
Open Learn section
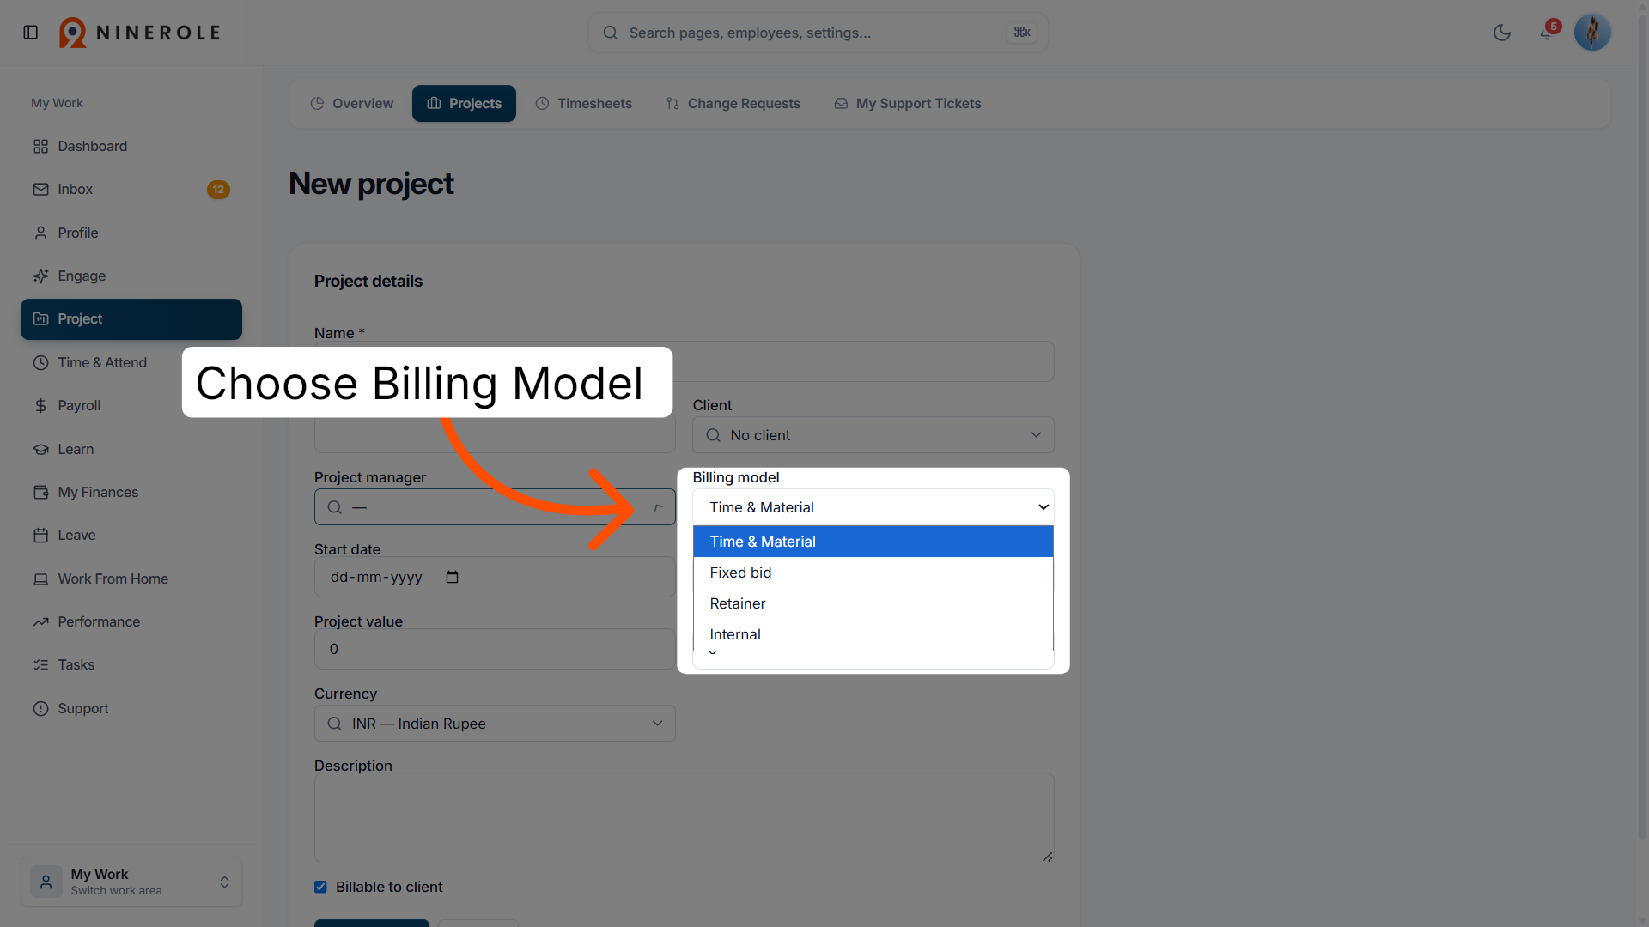click(131, 449)
